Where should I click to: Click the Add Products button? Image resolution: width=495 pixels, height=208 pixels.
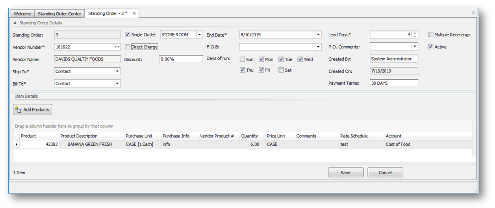(x=32, y=110)
